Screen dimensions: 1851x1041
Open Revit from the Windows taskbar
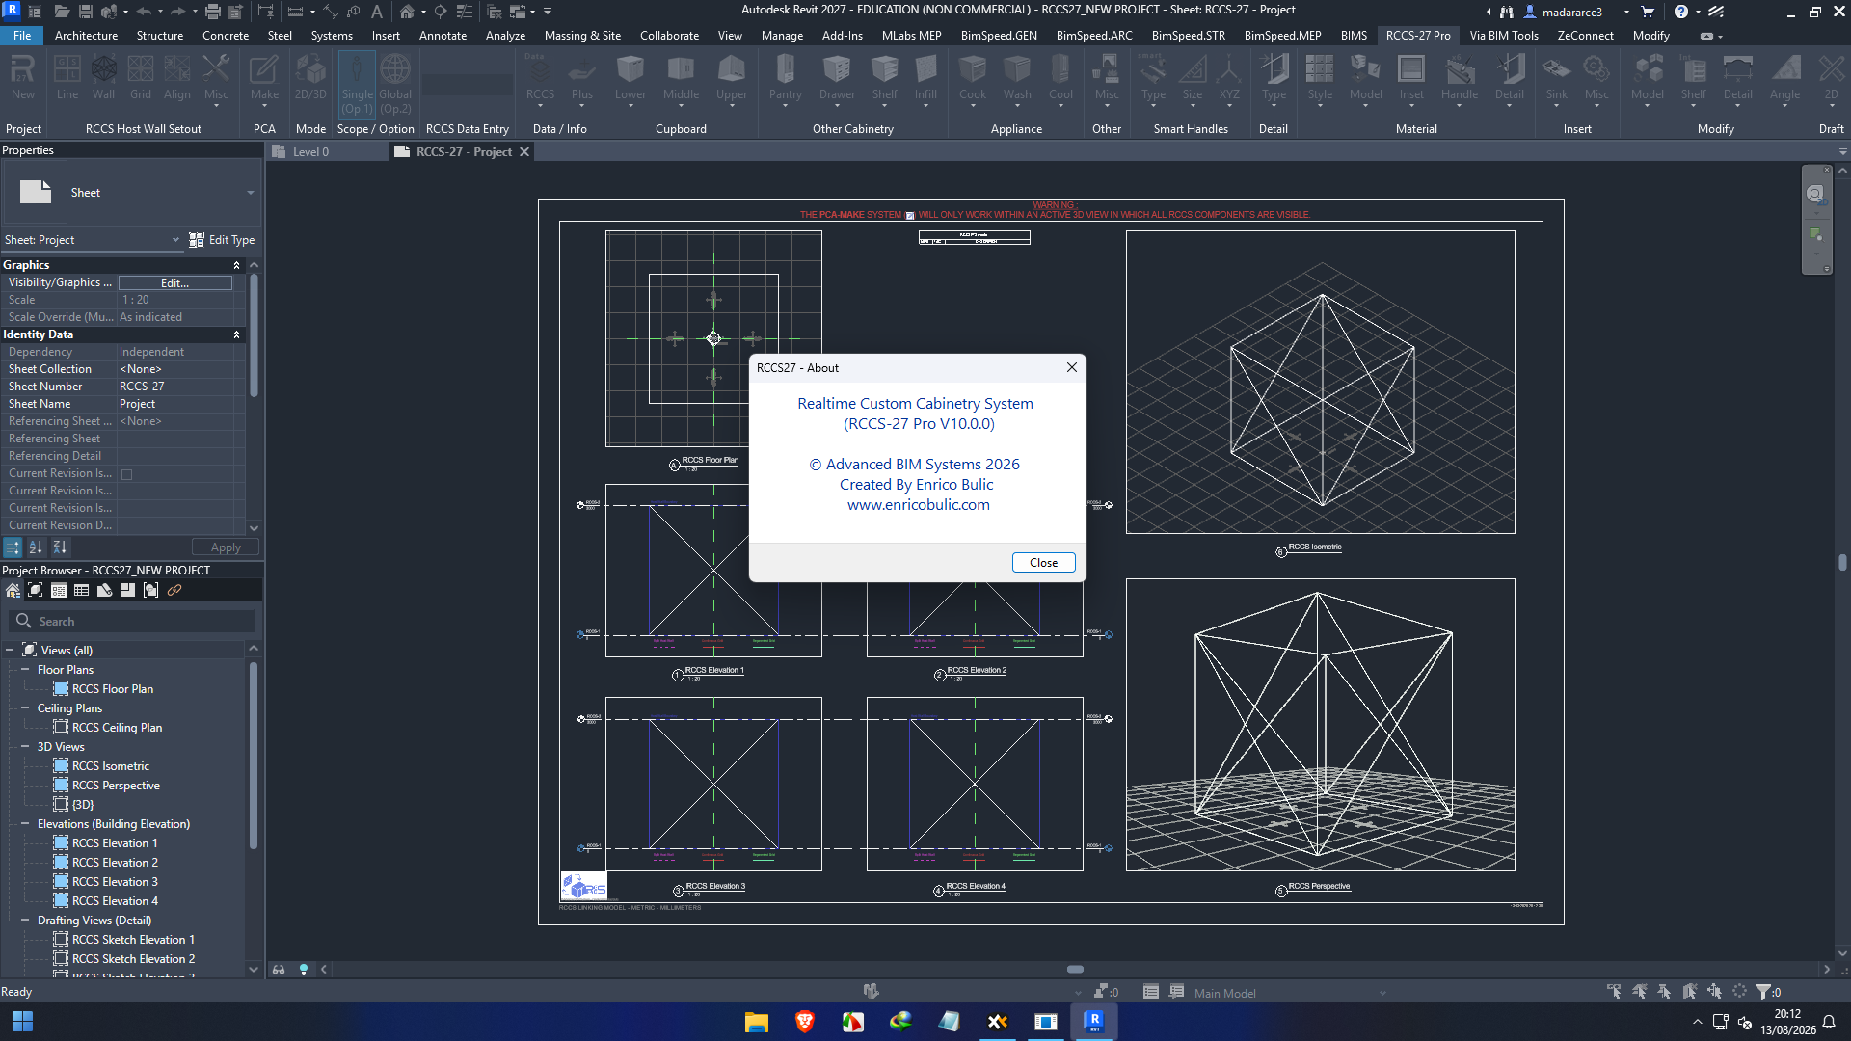coord(1094,1021)
